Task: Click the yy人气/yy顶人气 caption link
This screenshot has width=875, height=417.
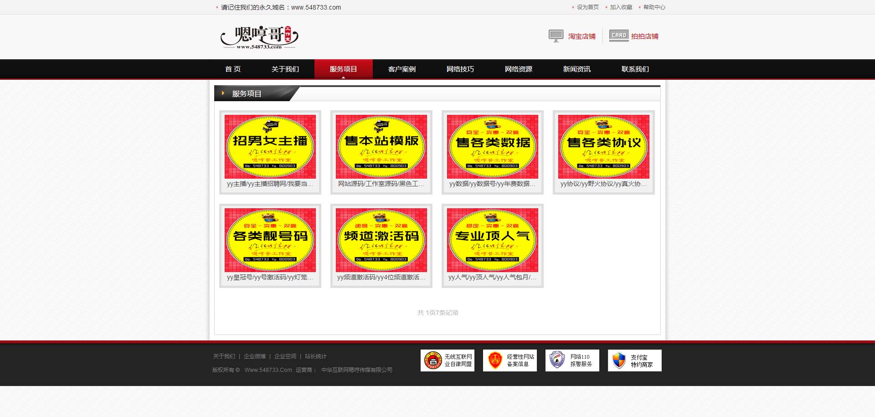Action: click(x=493, y=278)
